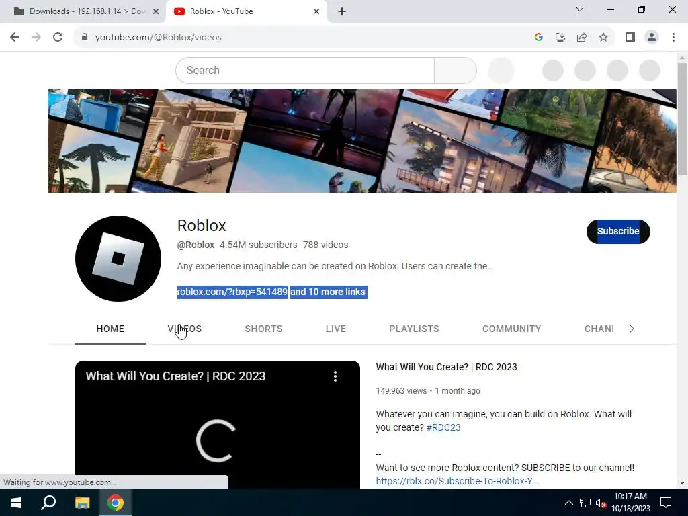Switch to the Downloads - 192.168.1.14 tab
688x516 pixels.
pos(83,11)
